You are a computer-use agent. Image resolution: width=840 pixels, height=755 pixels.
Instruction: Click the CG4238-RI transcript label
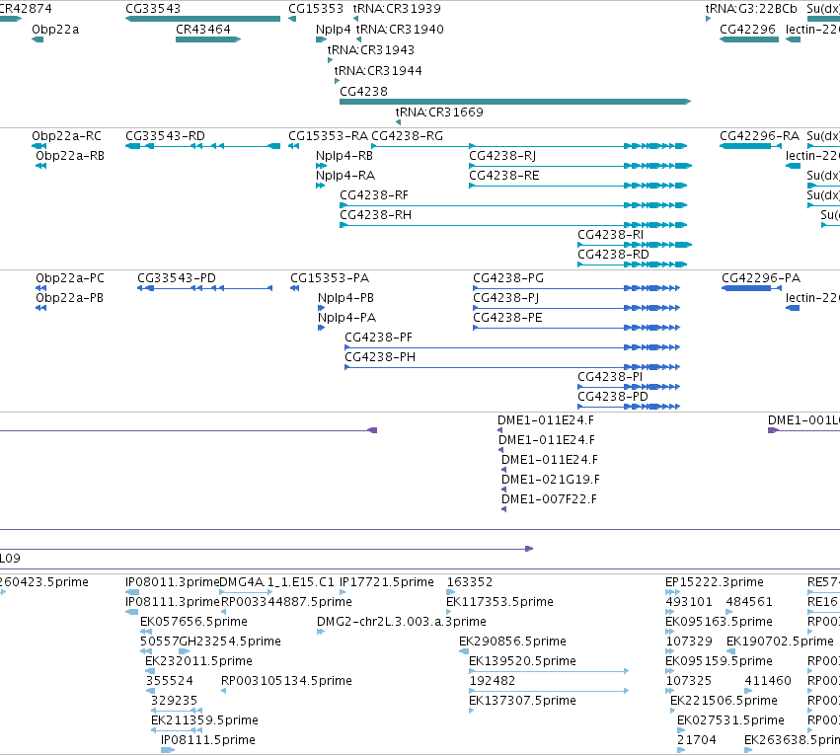click(x=610, y=235)
